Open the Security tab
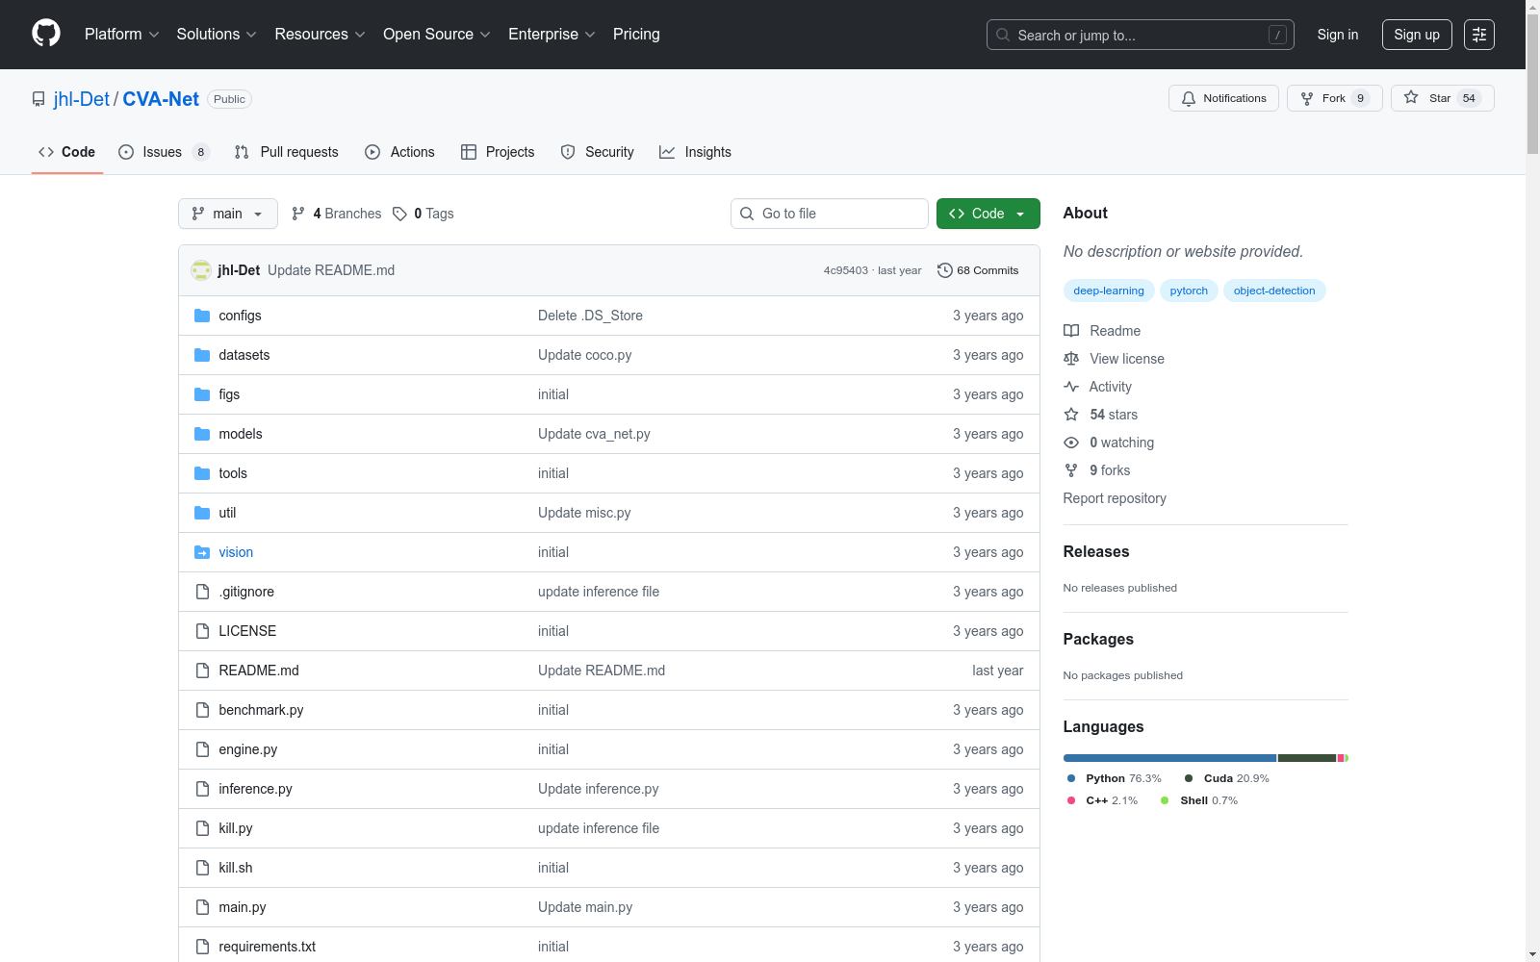 (598, 152)
